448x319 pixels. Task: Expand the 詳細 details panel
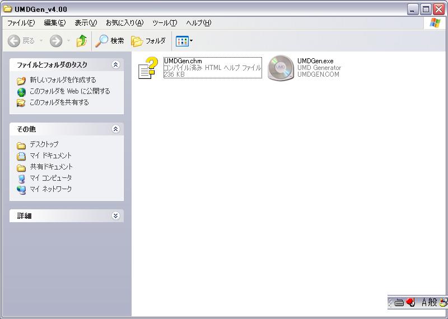(115, 215)
